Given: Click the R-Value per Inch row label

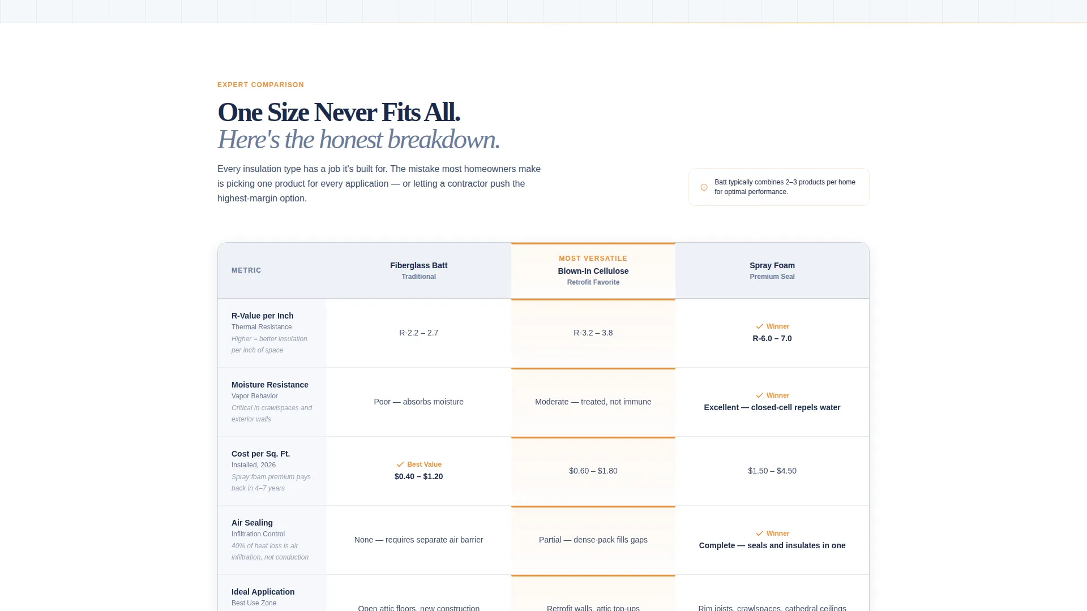Looking at the screenshot, I should coord(263,316).
